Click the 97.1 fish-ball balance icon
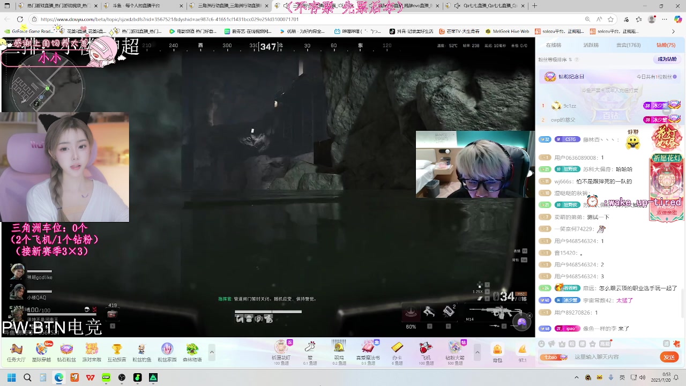686x386 pixels. [x=523, y=353]
